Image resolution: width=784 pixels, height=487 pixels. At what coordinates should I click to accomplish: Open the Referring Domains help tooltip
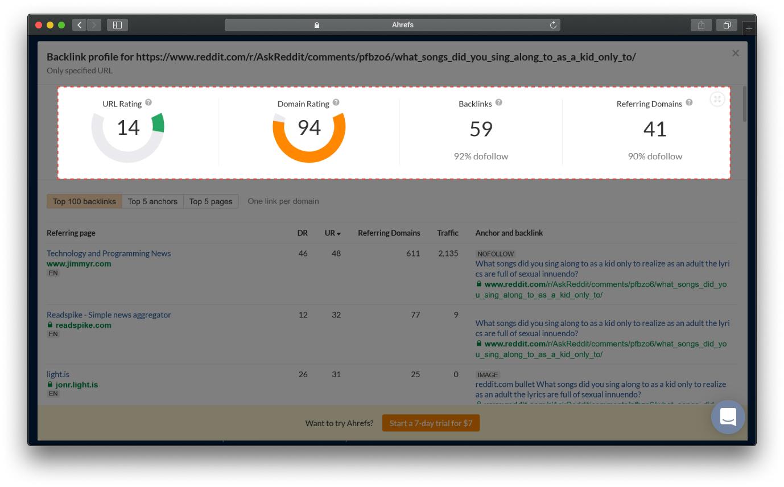tap(689, 102)
